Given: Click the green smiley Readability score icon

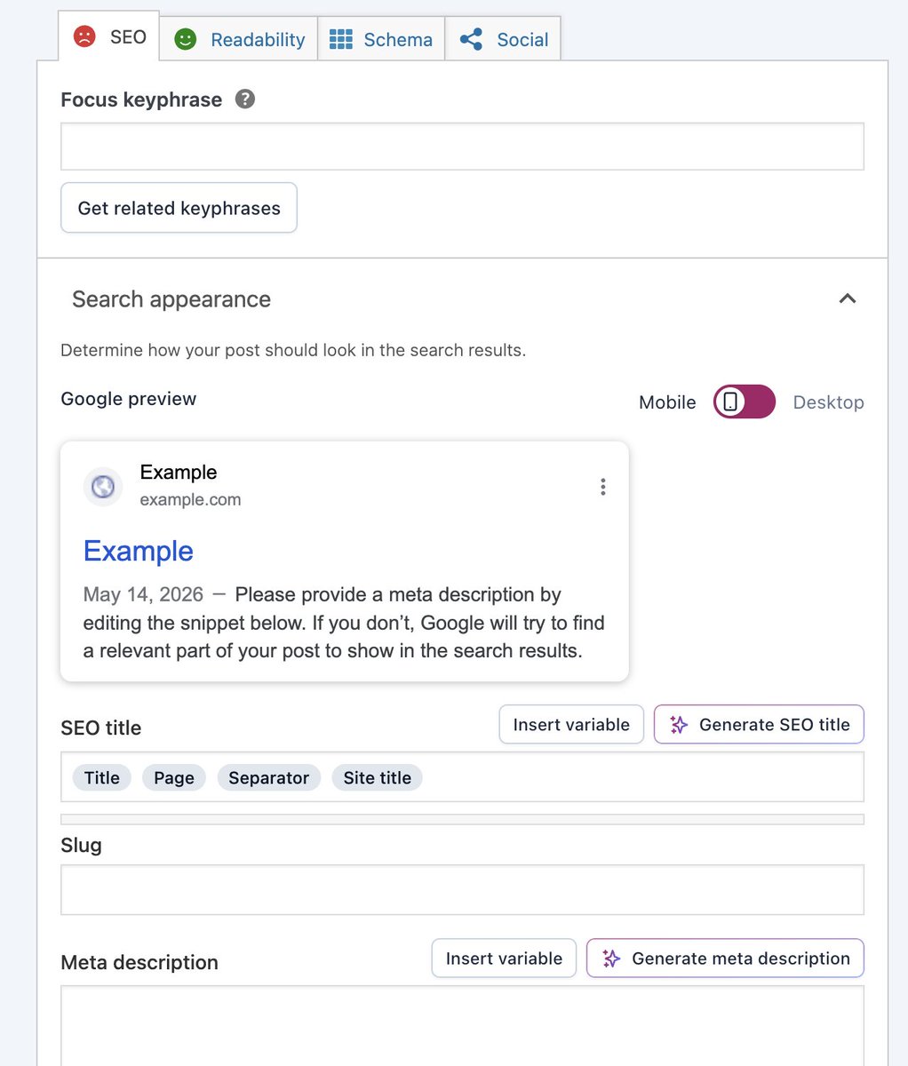Looking at the screenshot, I should 185,39.
